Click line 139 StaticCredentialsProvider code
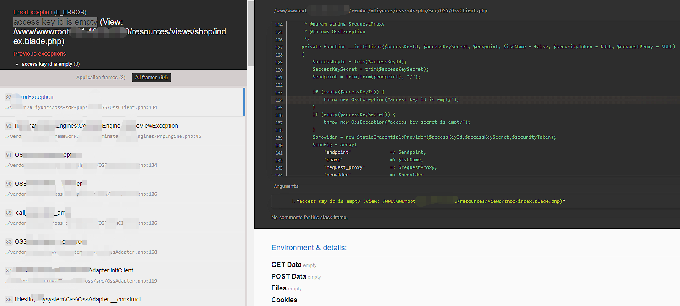Screen dimensions: 680x306 pos(434,137)
